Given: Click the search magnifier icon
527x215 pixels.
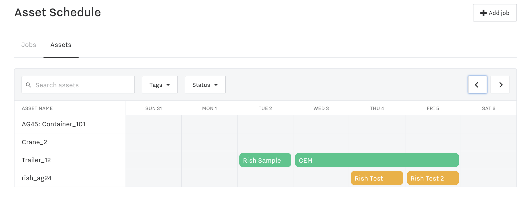Looking at the screenshot, I should tap(28, 85).
